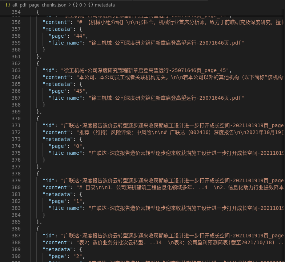
Task: Open all_pdf_page_chunks.json breadcrumb item
Action: [x=39, y=5]
